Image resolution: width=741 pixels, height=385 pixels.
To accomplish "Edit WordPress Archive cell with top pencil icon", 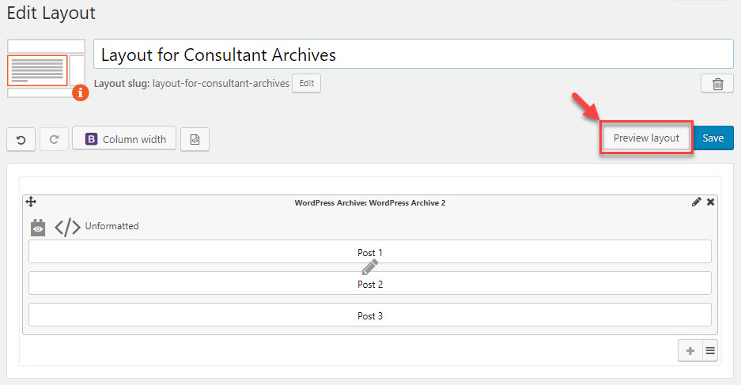I will 696,202.
